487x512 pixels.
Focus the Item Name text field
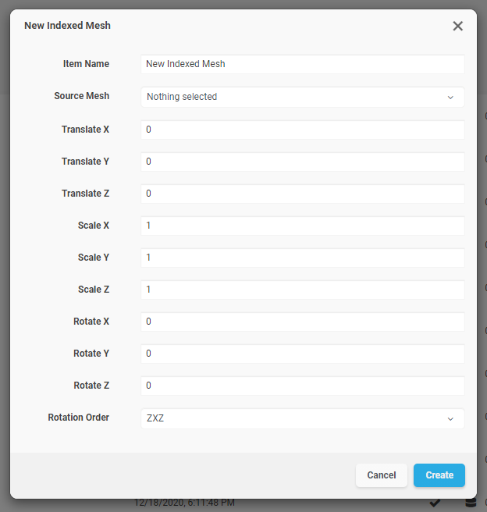[303, 64]
